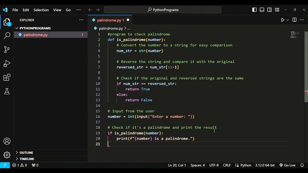Open the Explorer view in activity bar

(7, 22)
